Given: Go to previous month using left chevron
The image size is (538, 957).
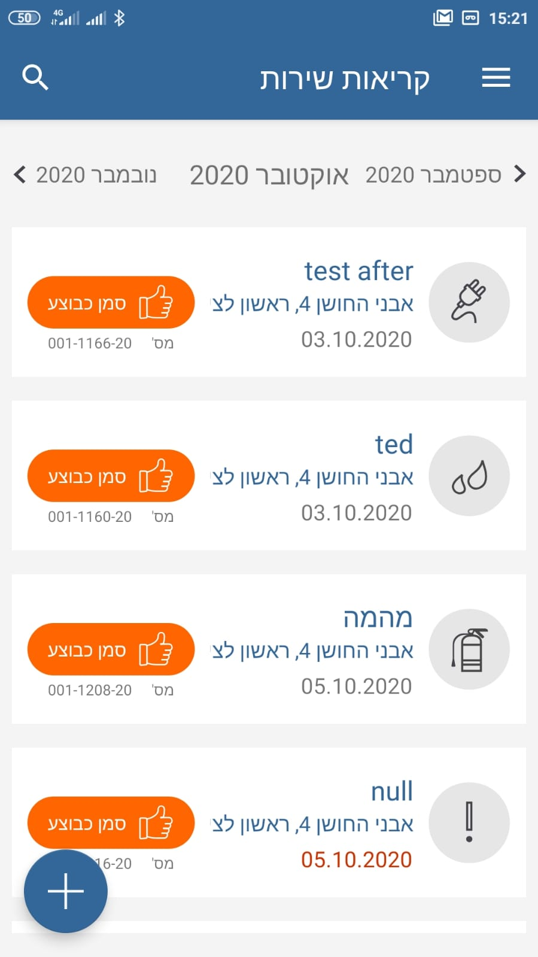Looking at the screenshot, I should (x=20, y=175).
